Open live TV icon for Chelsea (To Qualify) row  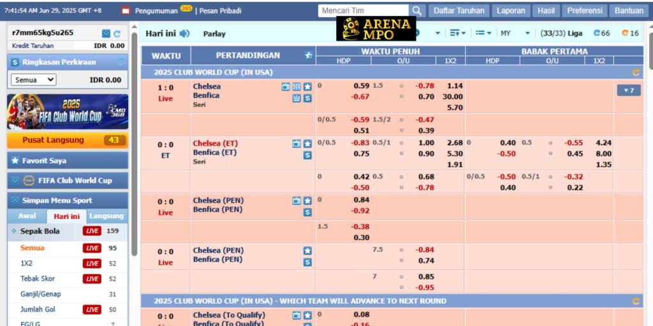297,315
